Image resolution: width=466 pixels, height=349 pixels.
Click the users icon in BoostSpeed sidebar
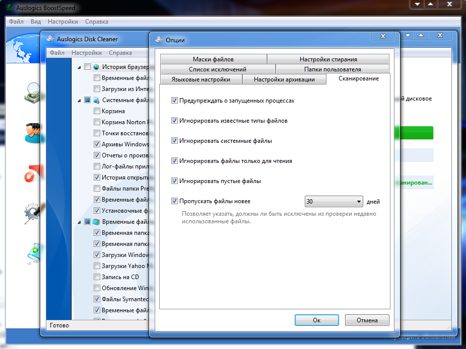[x=32, y=133]
